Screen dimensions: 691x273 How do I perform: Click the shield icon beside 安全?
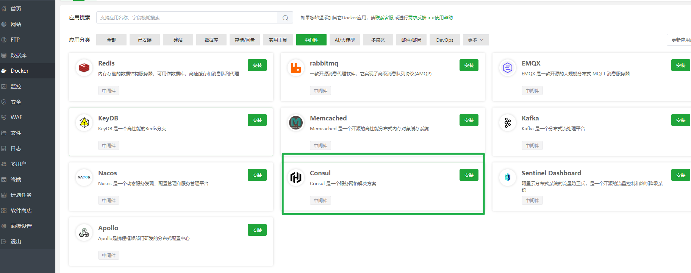4,102
